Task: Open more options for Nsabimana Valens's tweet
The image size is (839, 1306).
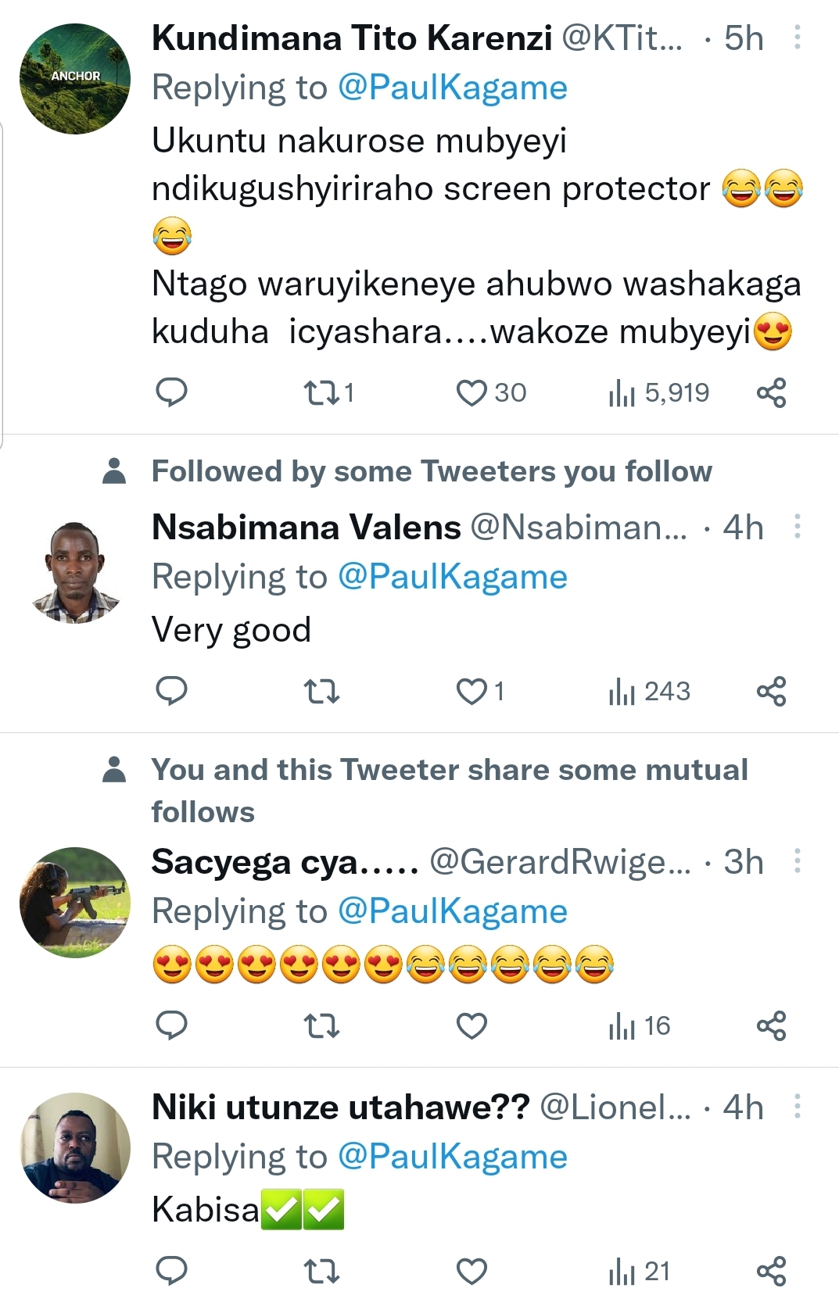Action: coord(797,527)
